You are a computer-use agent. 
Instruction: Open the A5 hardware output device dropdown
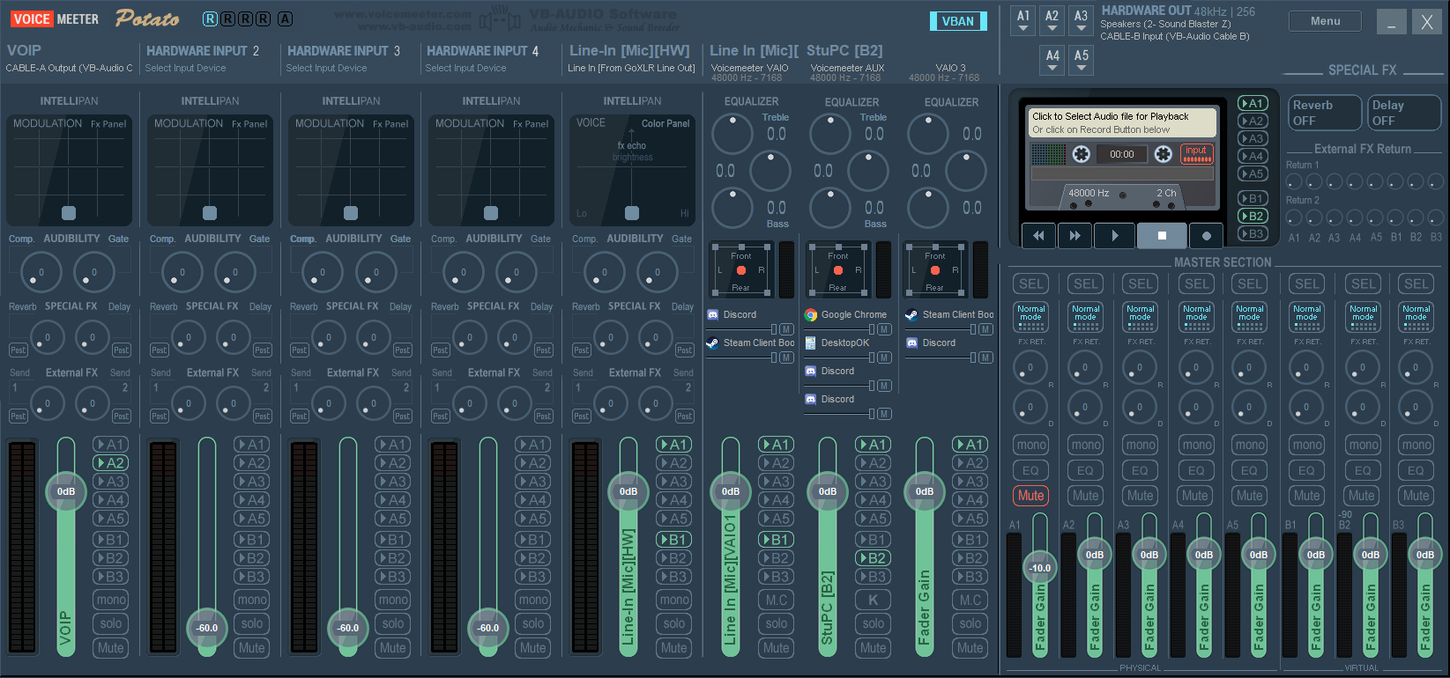(x=1082, y=60)
